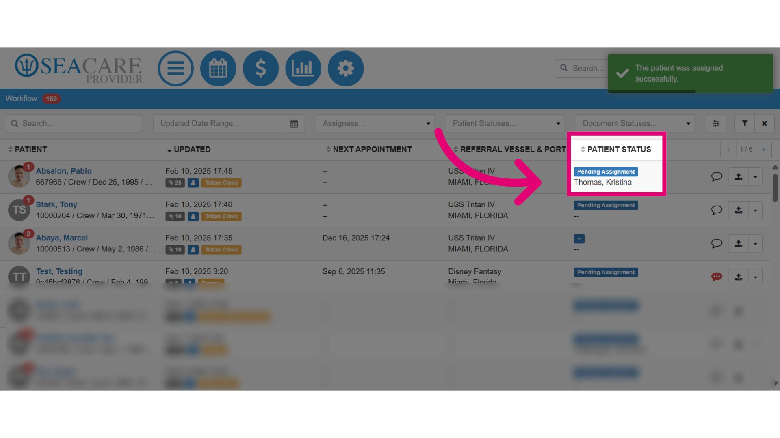Focus the workflow Search field
The height and width of the screenshot is (438, 780).
pyautogui.click(x=74, y=123)
